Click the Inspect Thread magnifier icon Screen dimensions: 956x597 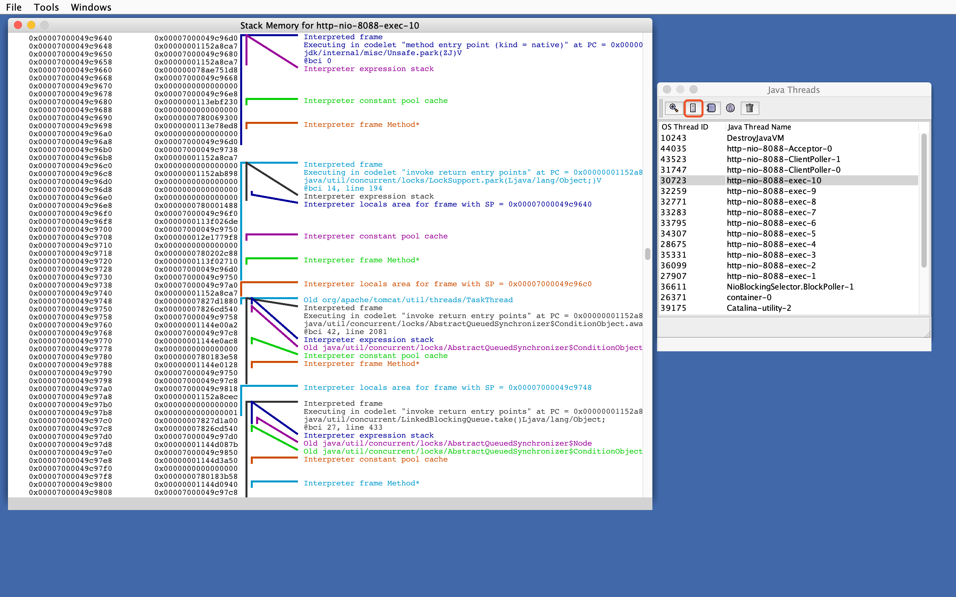tap(674, 108)
